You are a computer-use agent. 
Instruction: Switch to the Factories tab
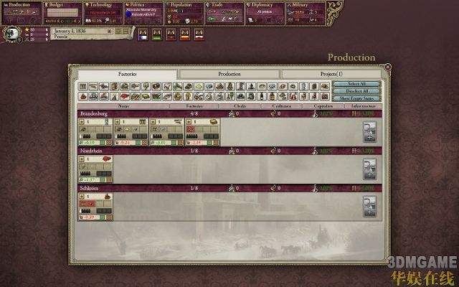click(128, 74)
